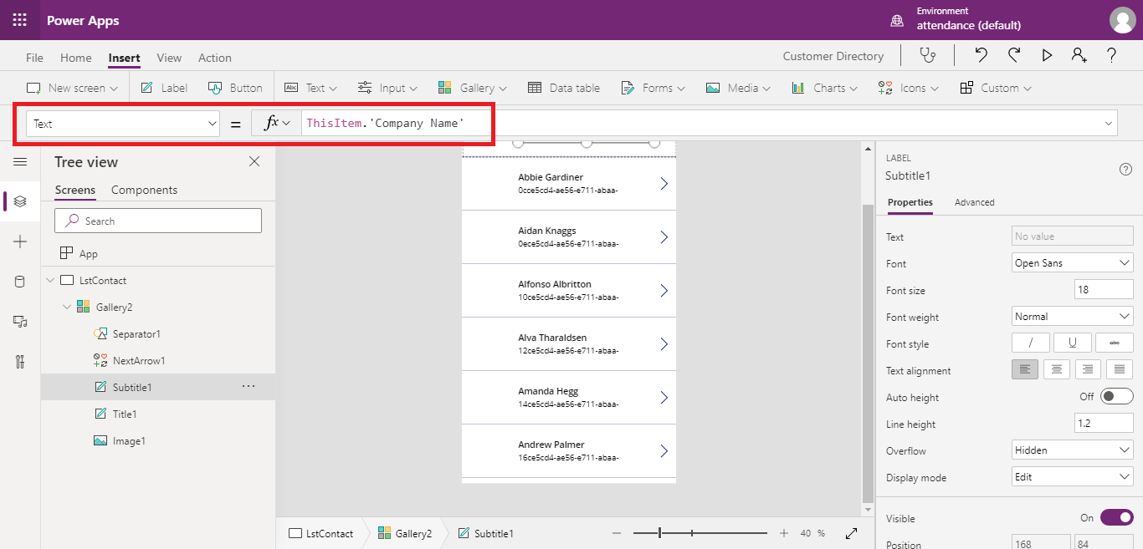Open Advanced tools icon in left rail
This screenshot has width=1143, height=549.
(20, 362)
